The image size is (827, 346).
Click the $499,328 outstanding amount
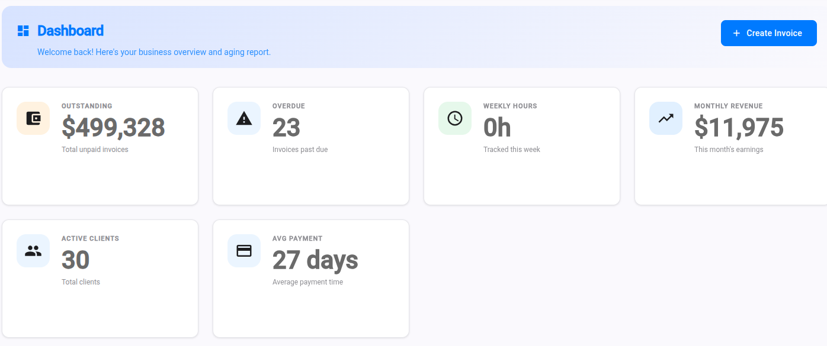[x=113, y=128]
